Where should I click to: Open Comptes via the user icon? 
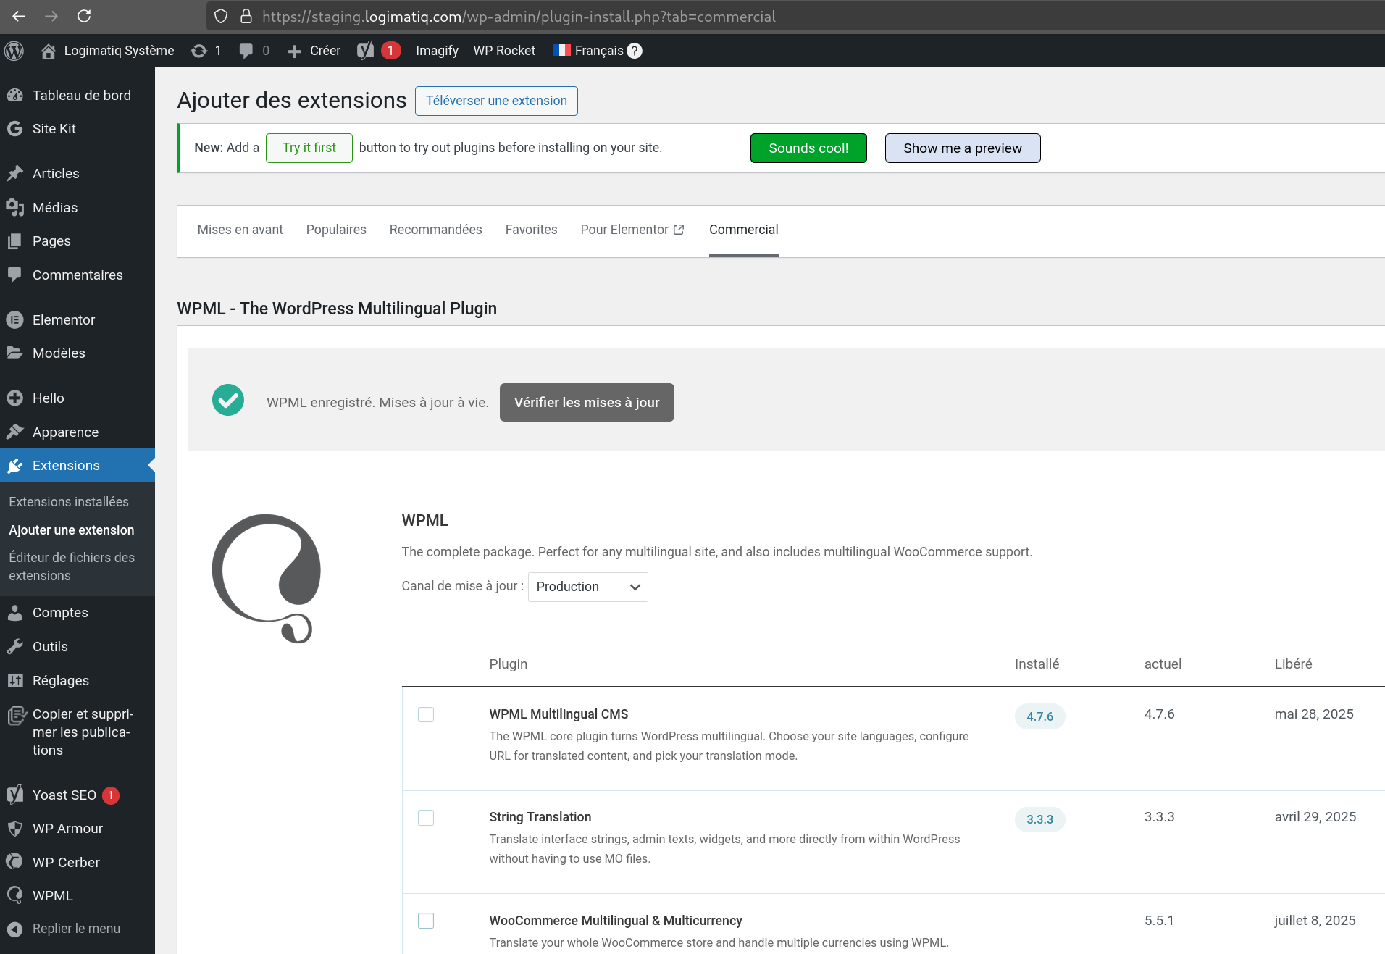(15, 613)
